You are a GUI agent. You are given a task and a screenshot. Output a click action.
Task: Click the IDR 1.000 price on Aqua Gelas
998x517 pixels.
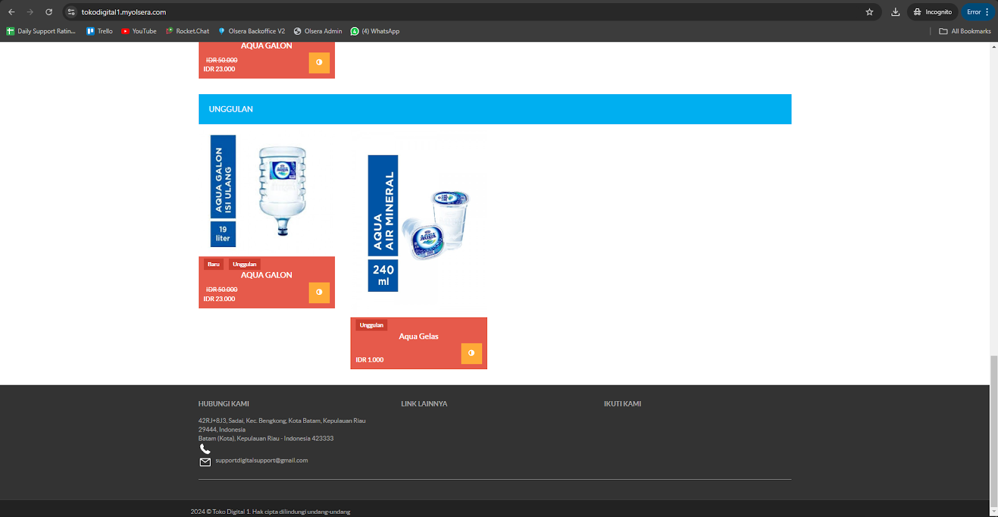(x=370, y=360)
